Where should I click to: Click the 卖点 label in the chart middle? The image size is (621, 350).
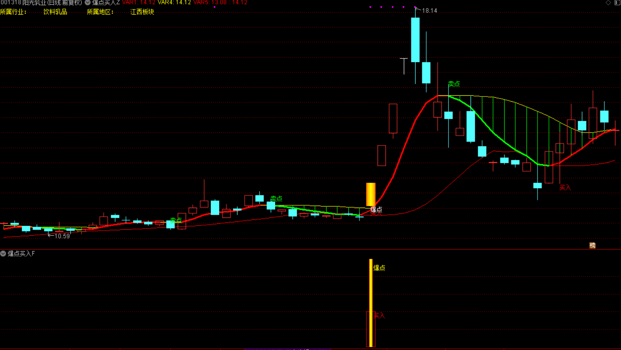click(x=276, y=199)
